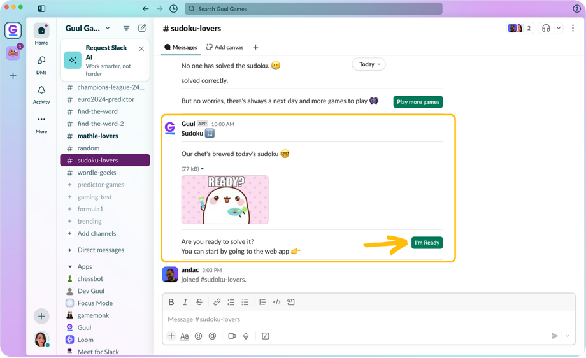Open the history clock icon
The image size is (586, 358).
point(173,8)
